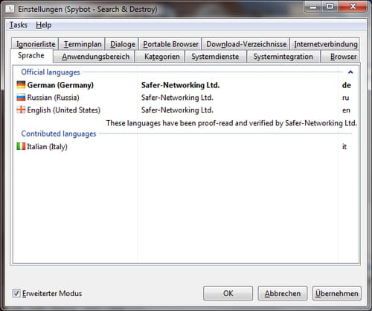Click the bold Safer-Networking Ltd. German entry
This screenshot has width=372, height=311.
point(180,85)
